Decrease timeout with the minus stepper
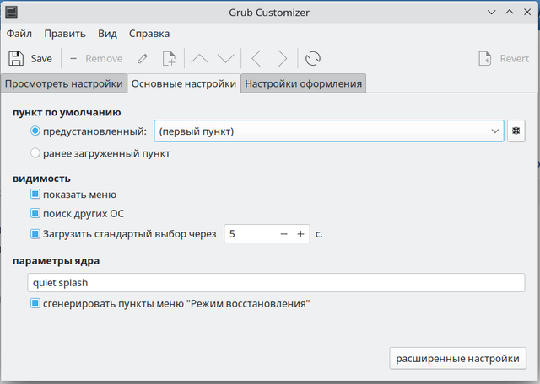 (x=283, y=234)
